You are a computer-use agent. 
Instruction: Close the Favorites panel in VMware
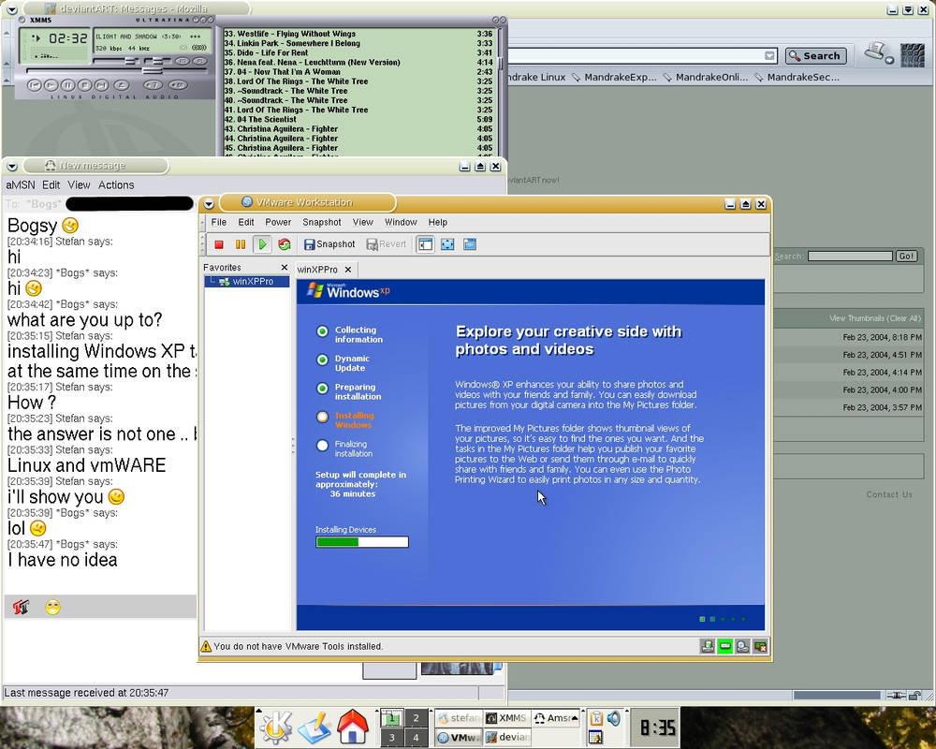(x=285, y=268)
